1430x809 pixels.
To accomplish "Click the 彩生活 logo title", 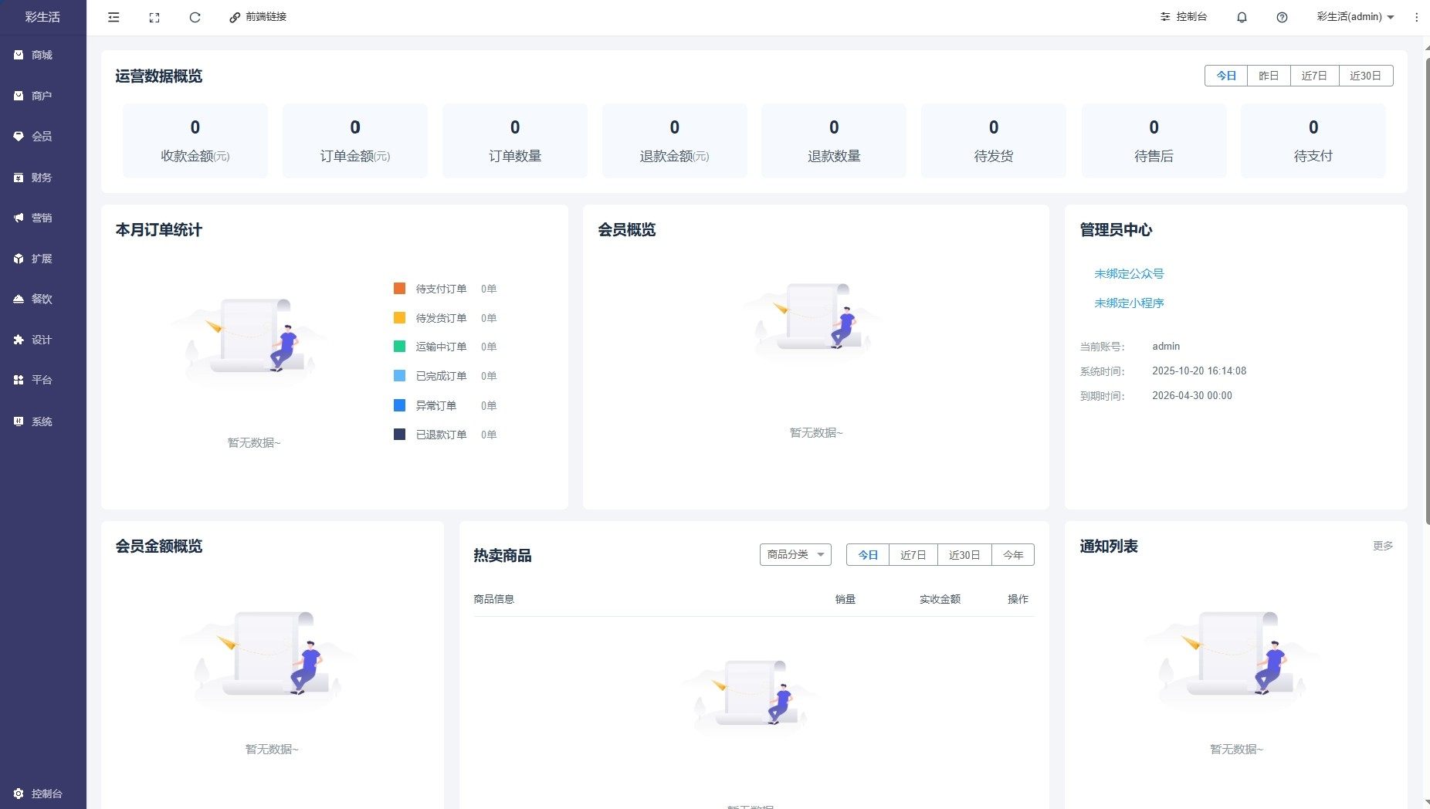I will 42,17.
